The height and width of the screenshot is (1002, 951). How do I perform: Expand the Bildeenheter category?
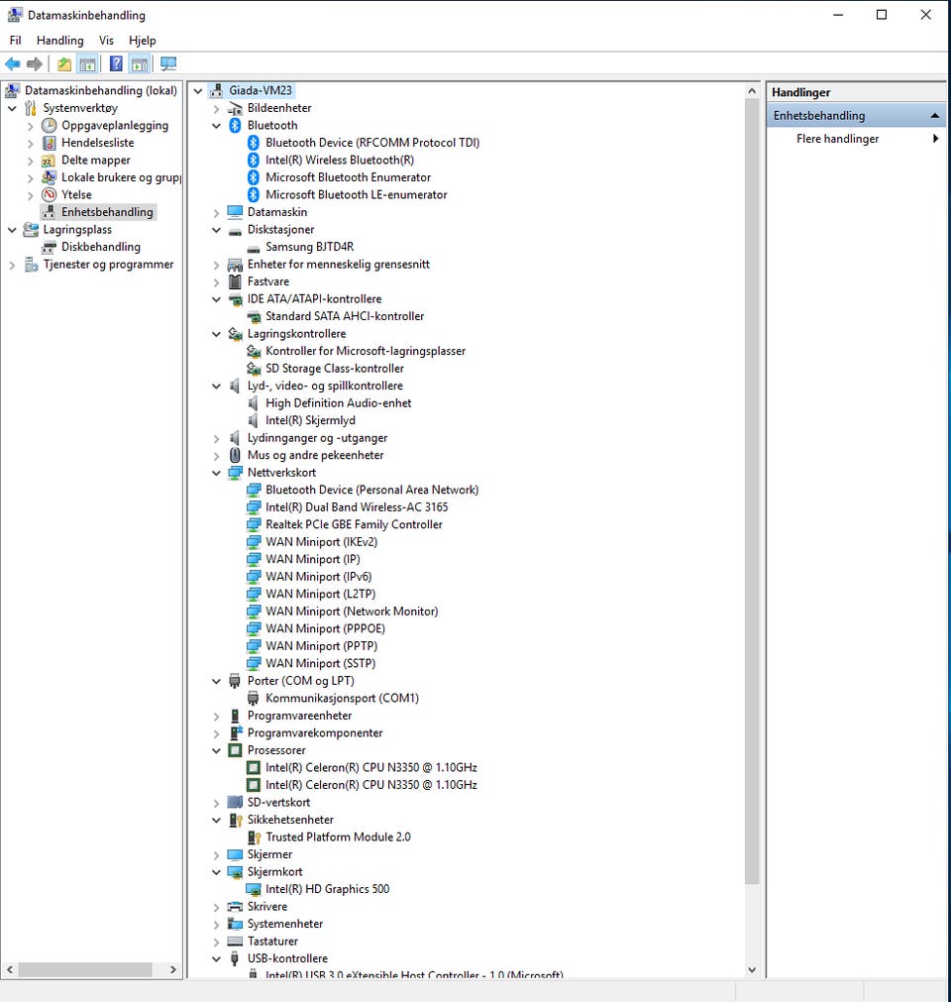[x=217, y=109]
